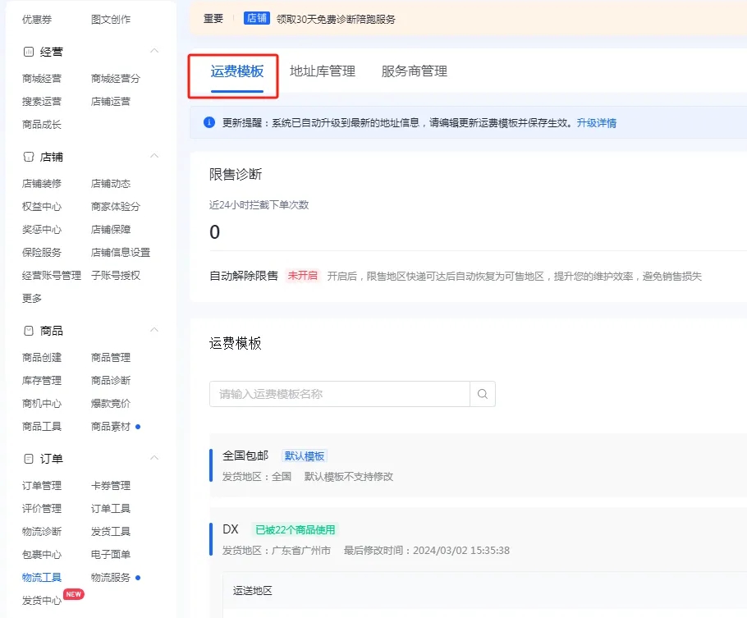
Task: Collapse the 经营 section chevron
Action: tap(154, 51)
